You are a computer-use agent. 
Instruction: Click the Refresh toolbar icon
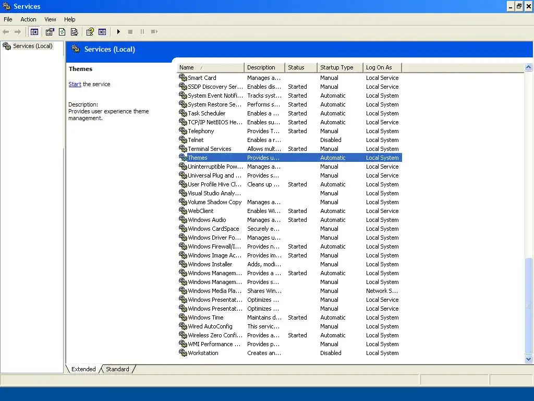click(x=62, y=32)
